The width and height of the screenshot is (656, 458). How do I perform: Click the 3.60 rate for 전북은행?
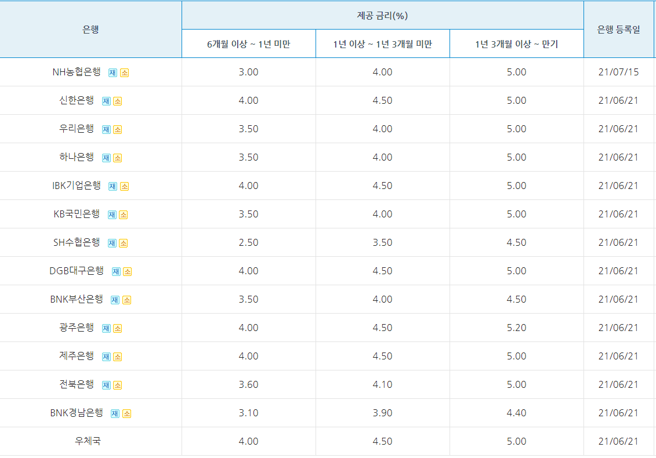click(x=248, y=385)
